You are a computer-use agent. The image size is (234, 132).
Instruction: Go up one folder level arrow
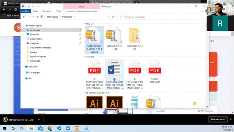tap(37, 17)
